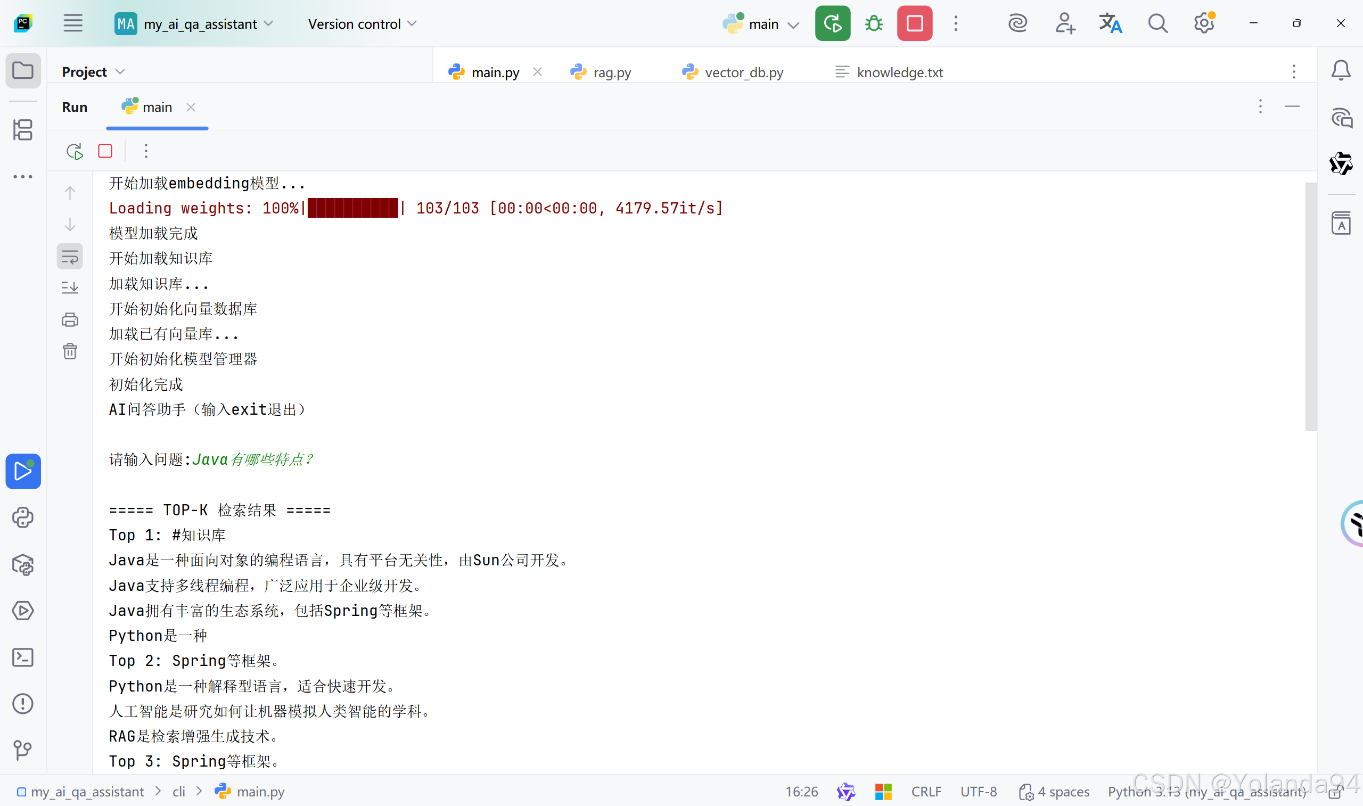The width and height of the screenshot is (1363, 806).
Task: Close the main run tab
Action: 191,108
